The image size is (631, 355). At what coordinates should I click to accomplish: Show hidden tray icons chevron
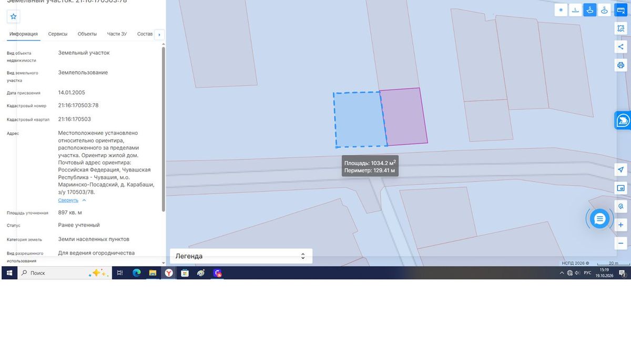coord(562,273)
